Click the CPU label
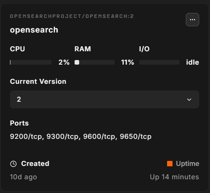This screenshot has width=210, height=193. 17,49
